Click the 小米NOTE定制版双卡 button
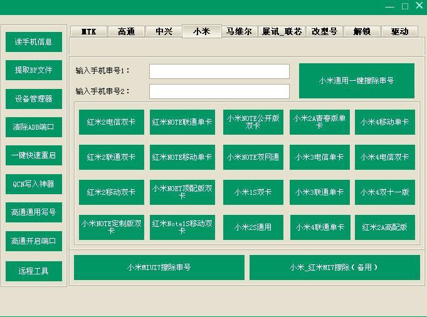This screenshot has height=317, width=427. 112,227
